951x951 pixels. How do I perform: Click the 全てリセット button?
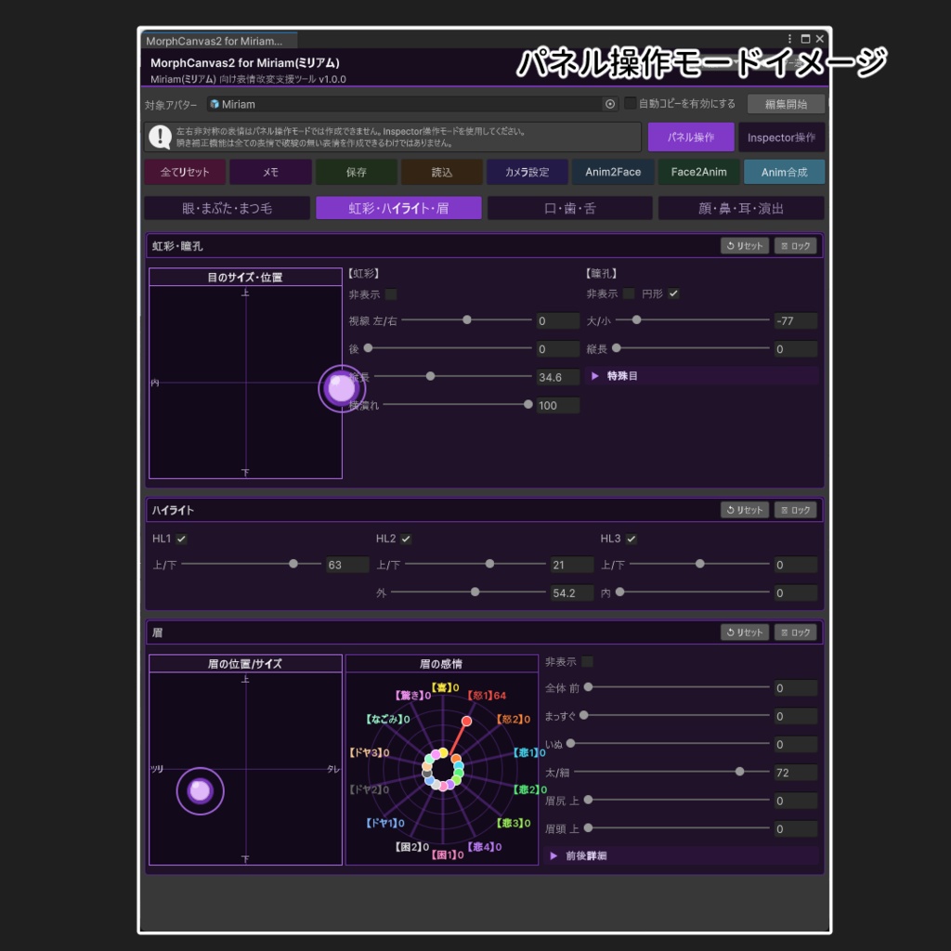click(185, 172)
